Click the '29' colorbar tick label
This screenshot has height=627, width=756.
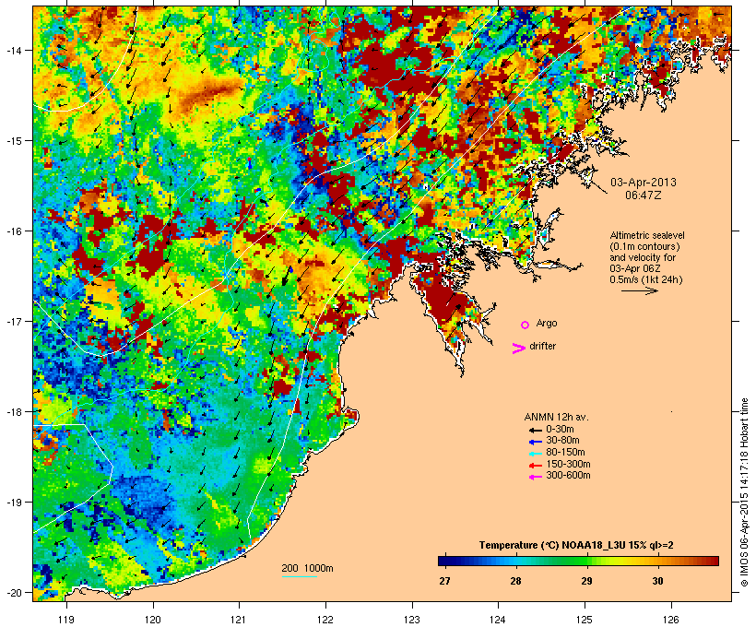tap(586, 581)
